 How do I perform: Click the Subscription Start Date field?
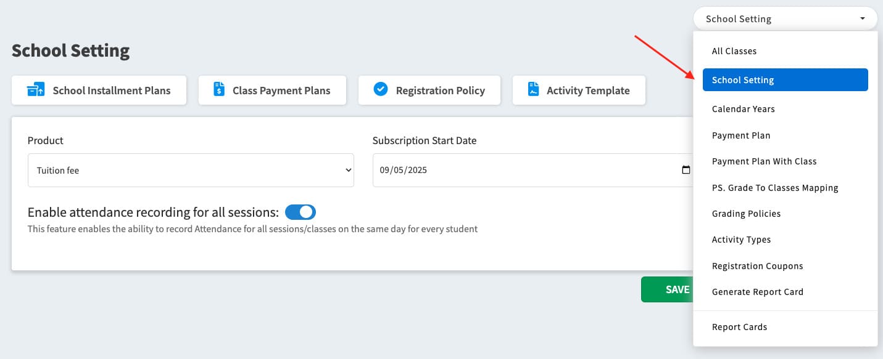534,170
